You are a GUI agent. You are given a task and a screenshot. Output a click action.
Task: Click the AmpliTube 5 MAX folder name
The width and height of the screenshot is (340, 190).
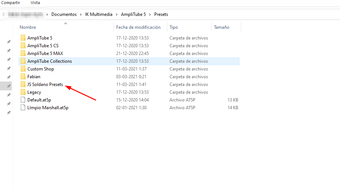(x=45, y=53)
